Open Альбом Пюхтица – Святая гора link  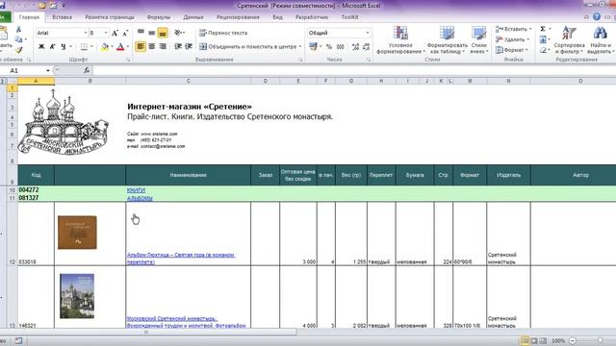(181, 259)
